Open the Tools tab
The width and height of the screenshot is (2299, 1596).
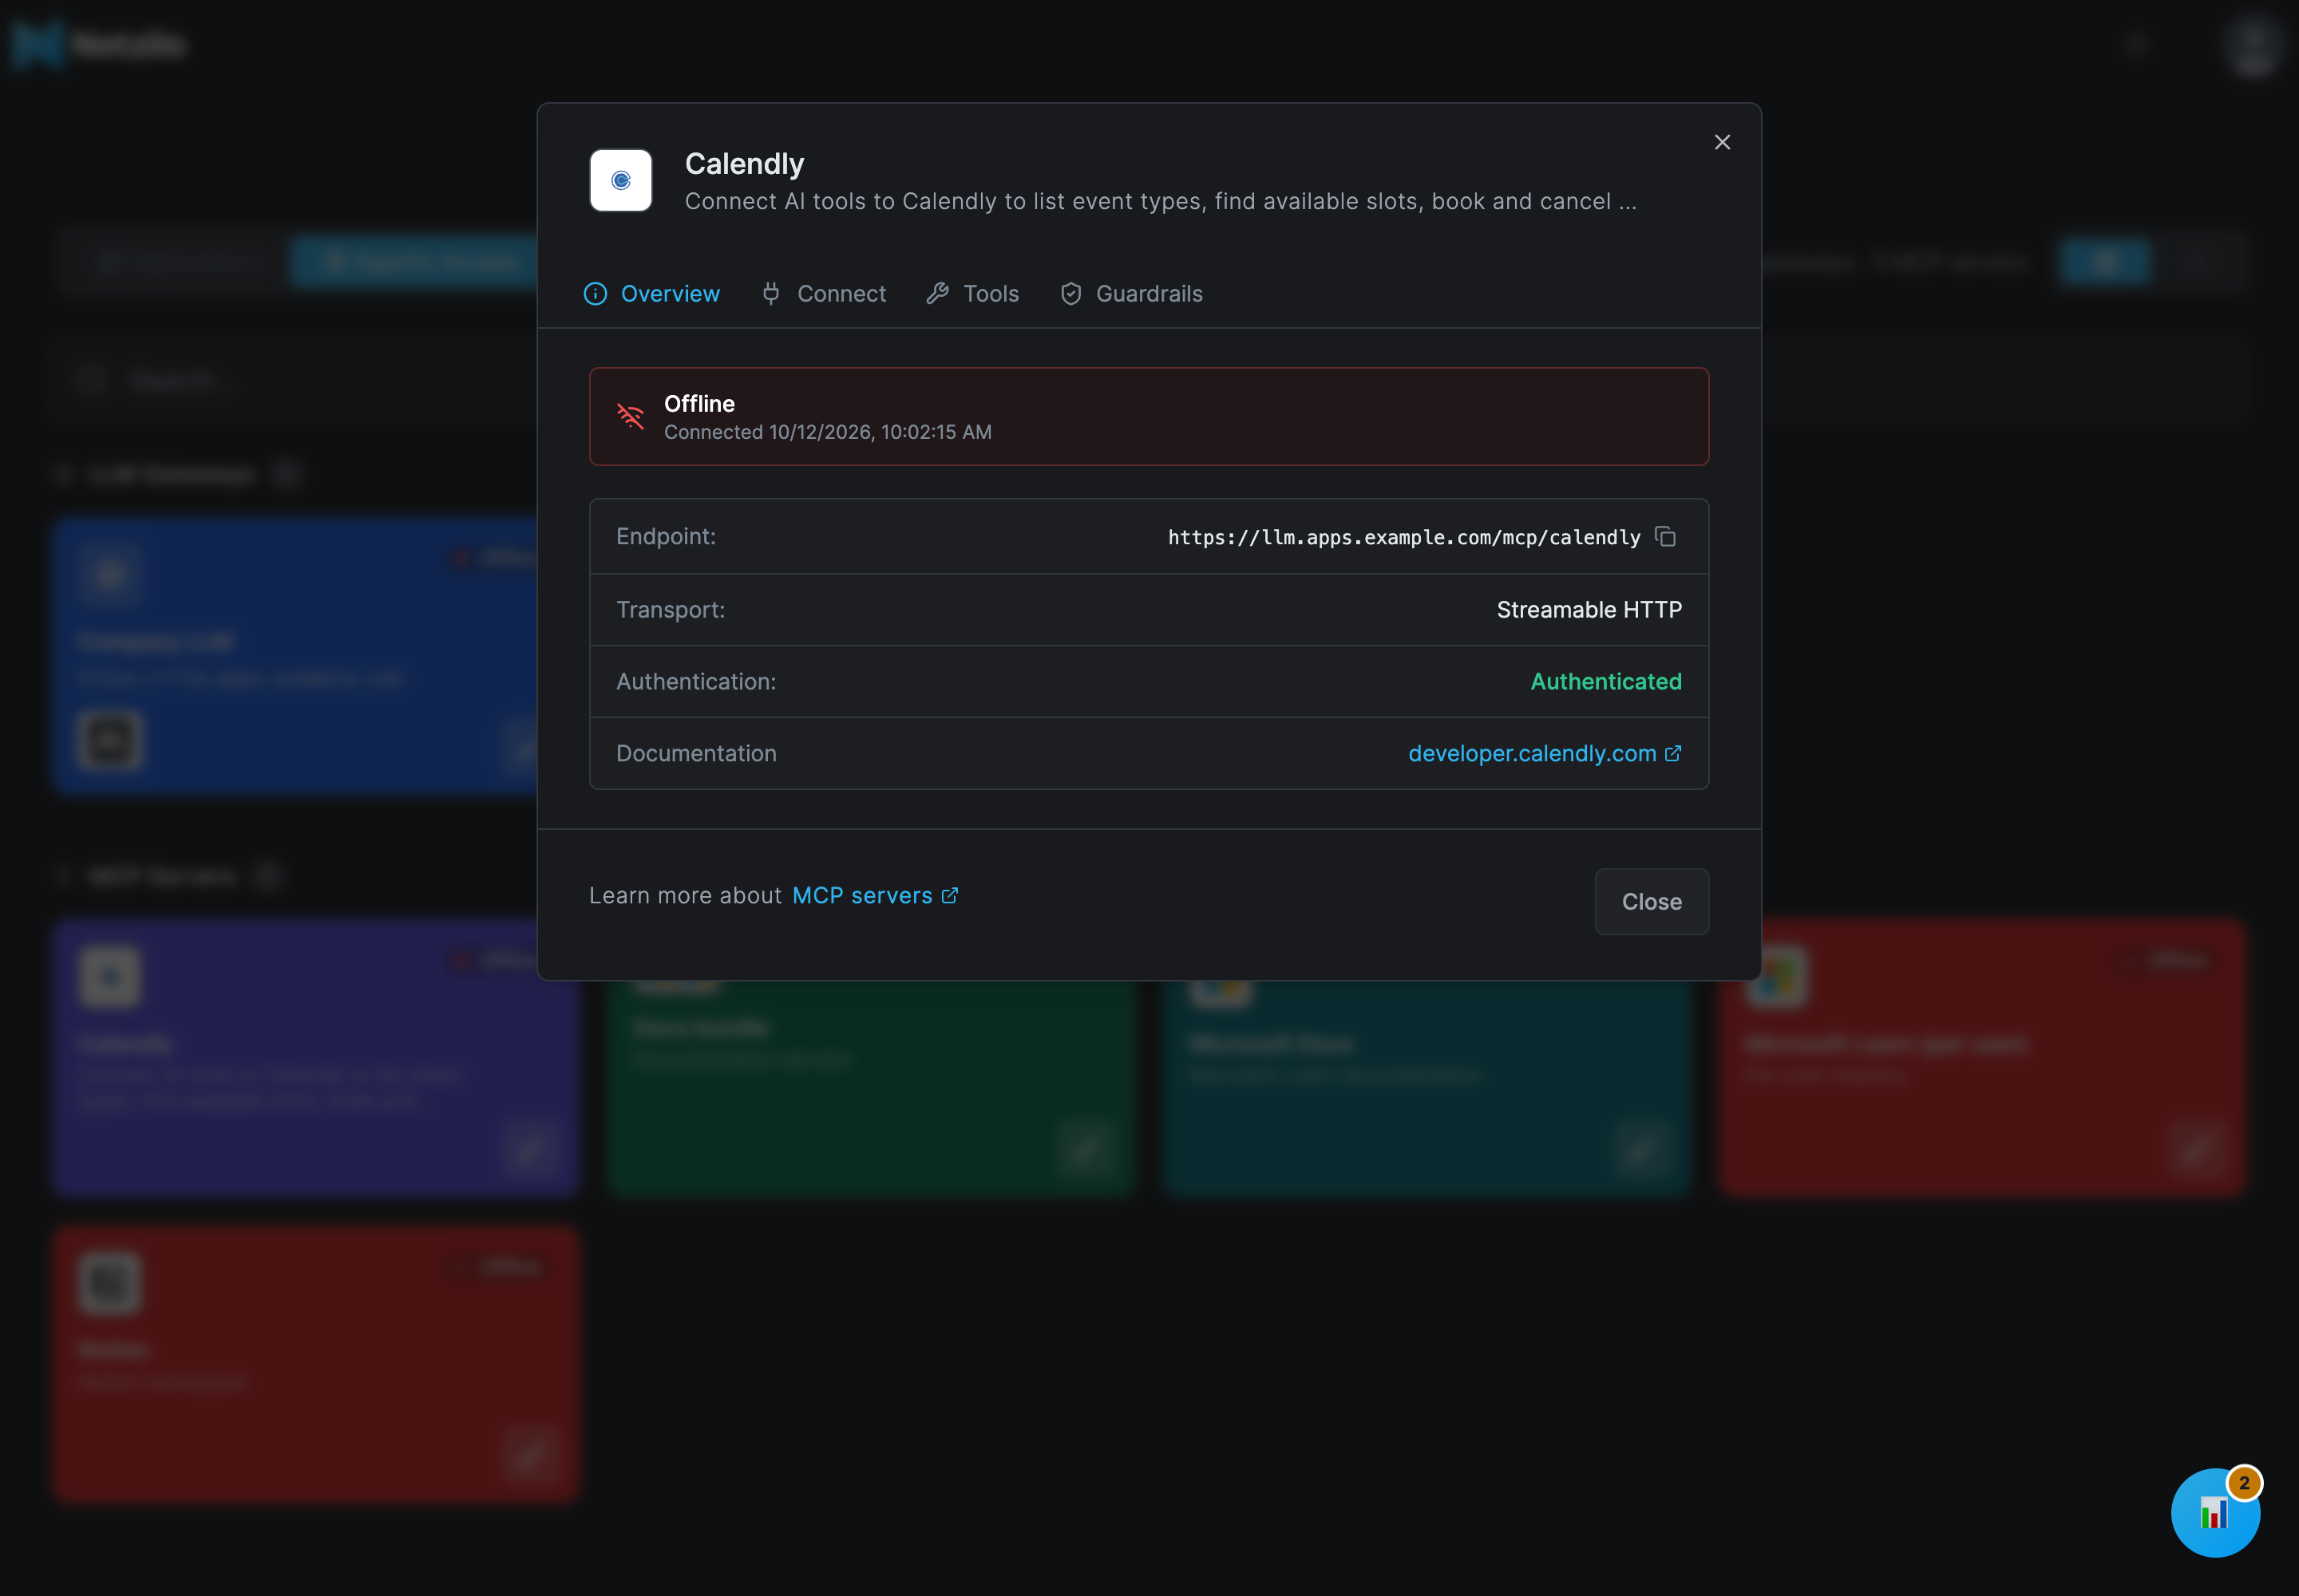[972, 294]
